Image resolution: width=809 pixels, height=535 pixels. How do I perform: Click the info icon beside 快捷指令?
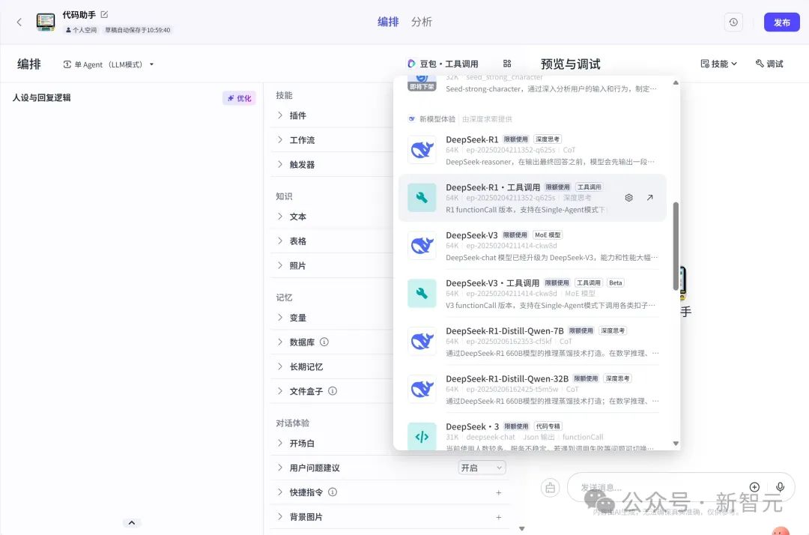coord(333,492)
